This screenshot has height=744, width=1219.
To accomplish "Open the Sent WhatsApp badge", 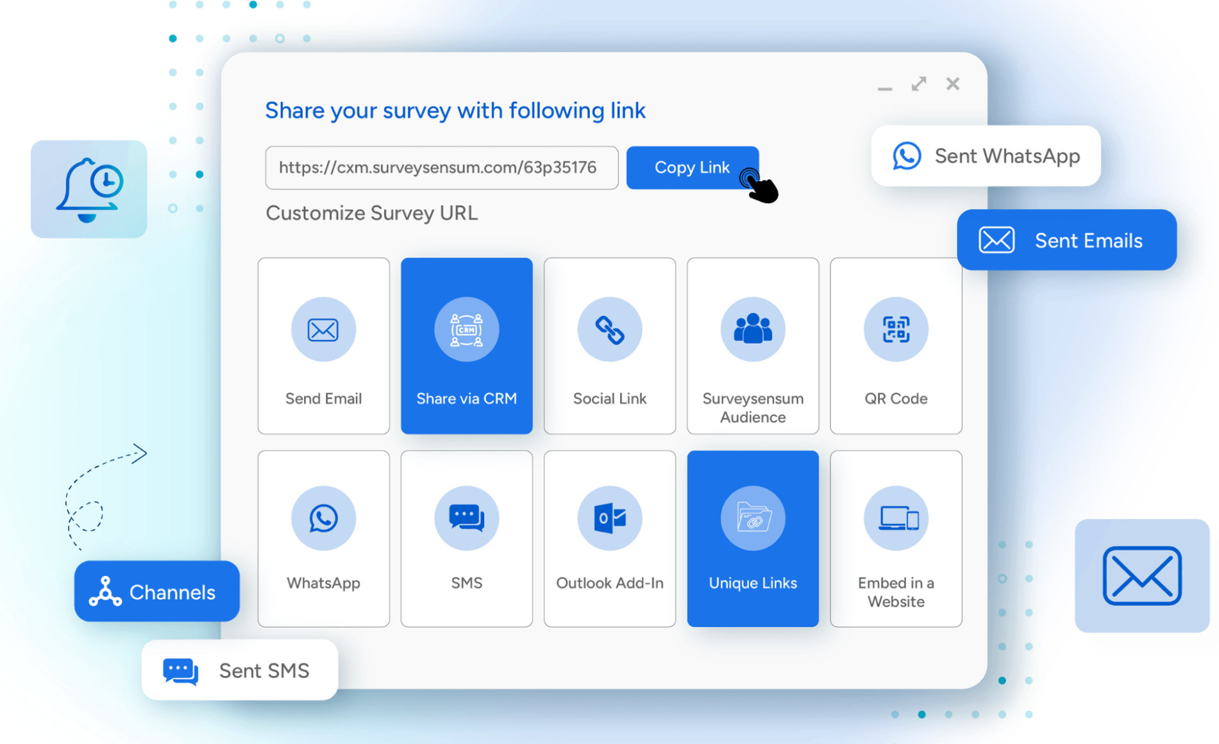I will click(986, 156).
